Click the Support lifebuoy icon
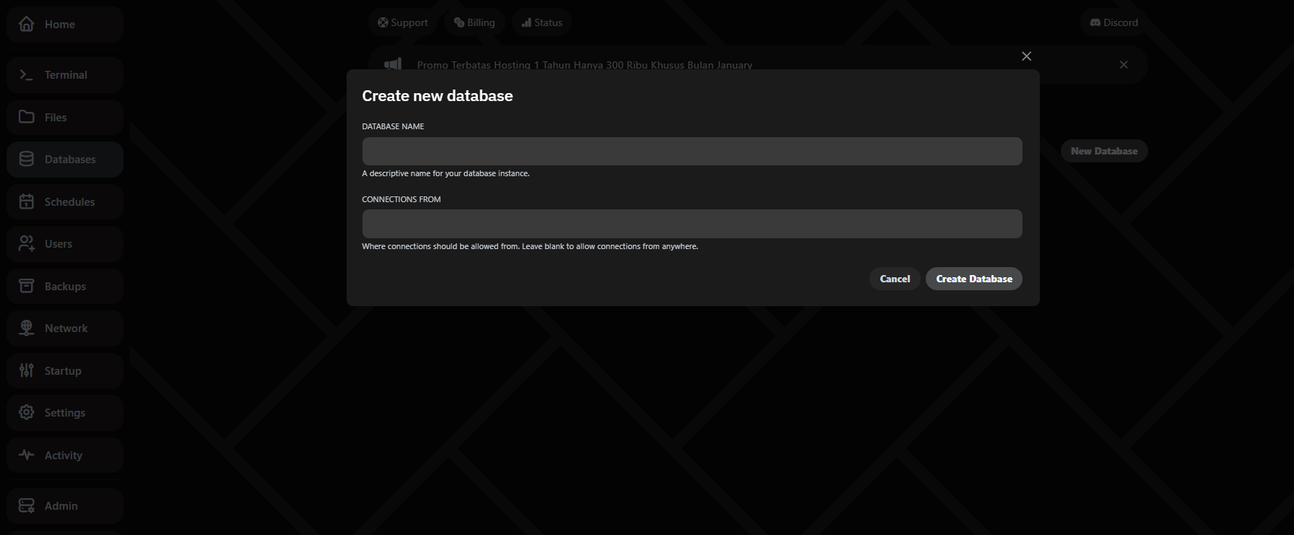This screenshot has width=1294, height=535. tap(383, 22)
